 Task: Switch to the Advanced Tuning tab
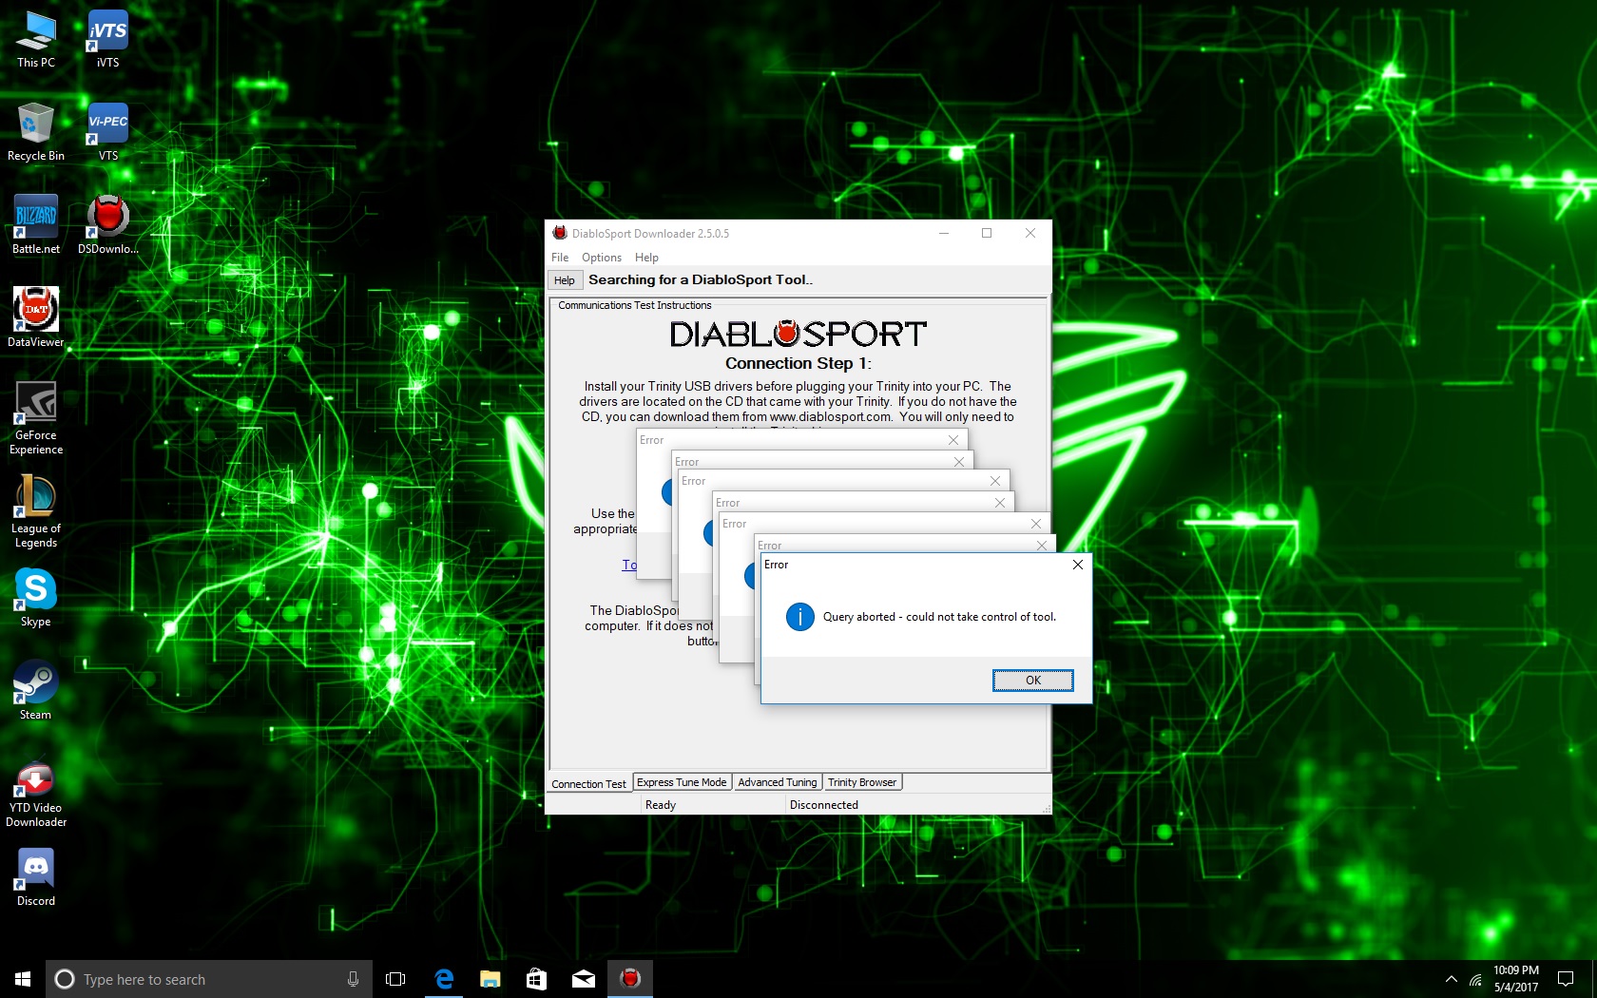pyautogui.click(x=778, y=782)
